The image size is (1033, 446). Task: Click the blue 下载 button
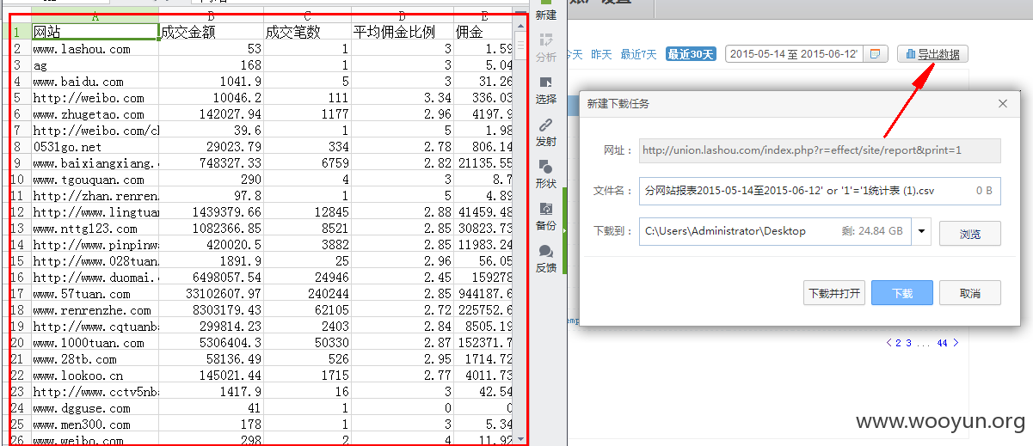(x=901, y=293)
